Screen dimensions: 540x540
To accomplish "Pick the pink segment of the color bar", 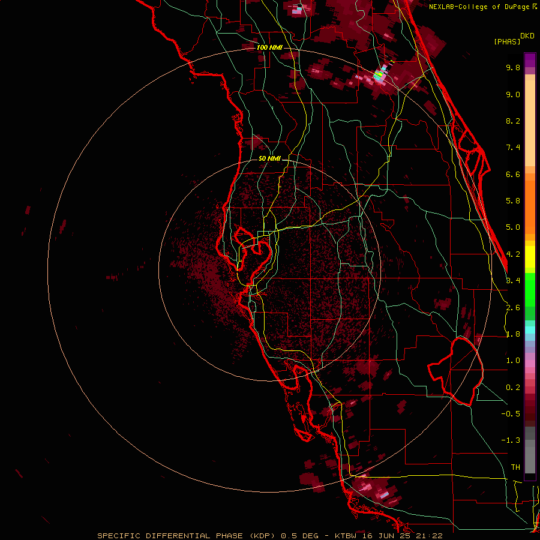I will tap(530, 364).
